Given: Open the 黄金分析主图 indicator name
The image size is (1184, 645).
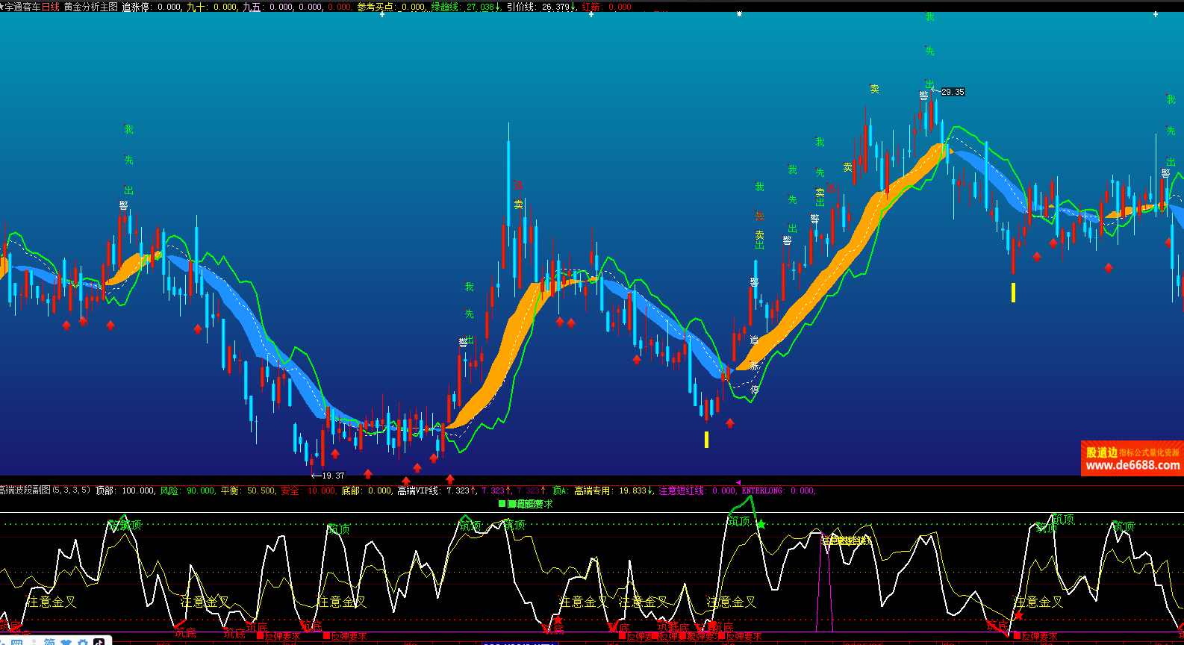Looking at the screenshot, I should (90, 7).
